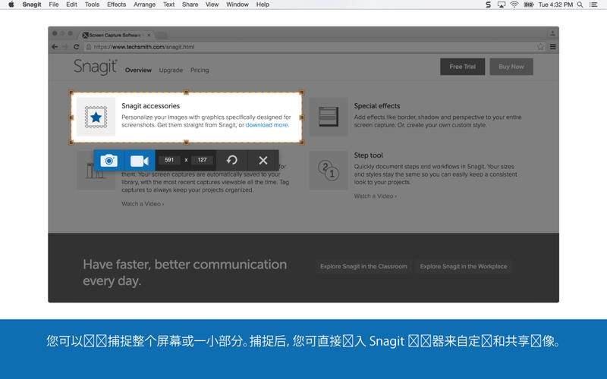The width and height of the screenshot is (607, 379).
Task: Click the Wi-Fi status icon
Action: (514, 5)
